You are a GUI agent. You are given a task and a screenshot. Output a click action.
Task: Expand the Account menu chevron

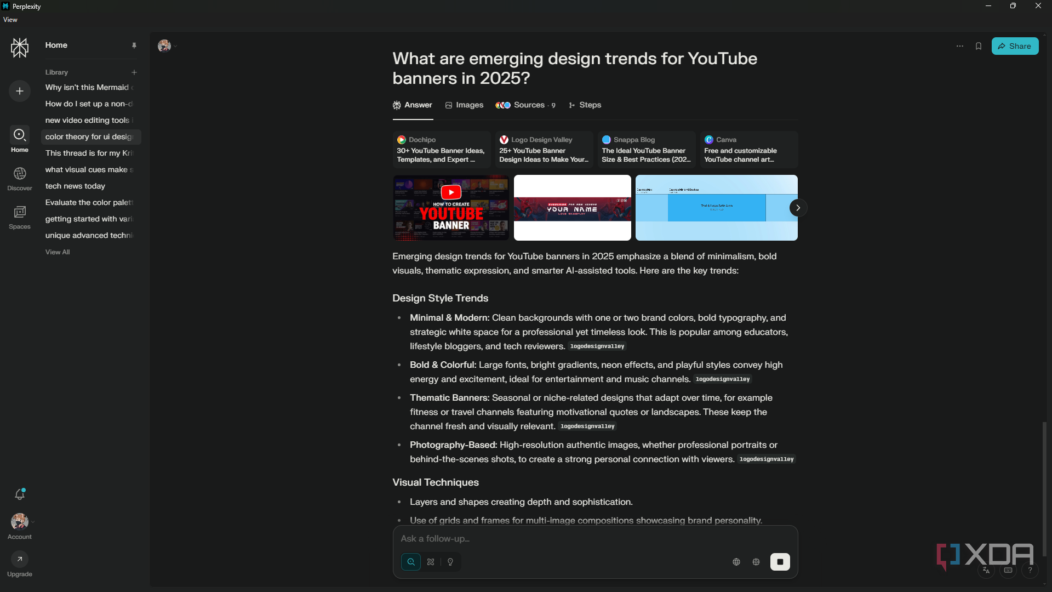pos(33,522)
